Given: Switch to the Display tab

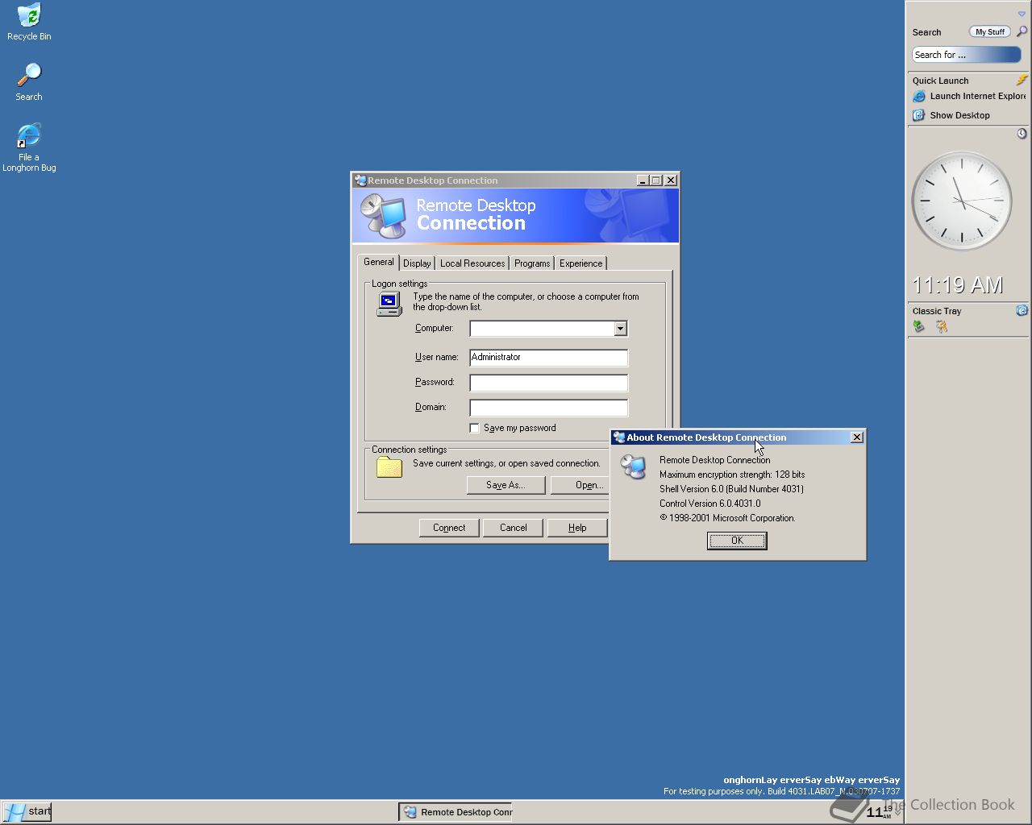Looking at the screenshot, I should tap(417, 263).
